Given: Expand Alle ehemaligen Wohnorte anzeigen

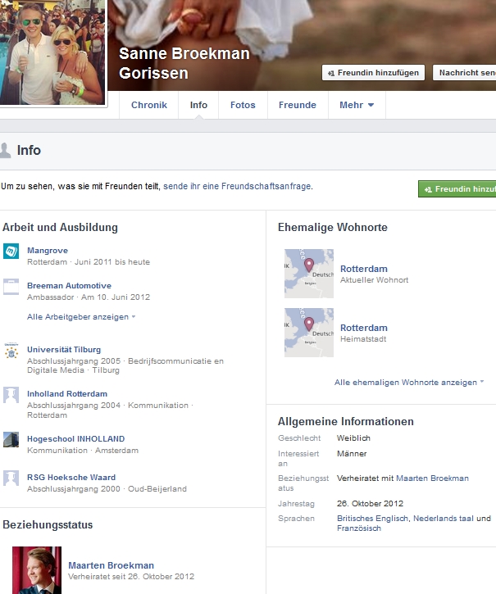Looking at the screenshot, I should (x=409, y=383).
